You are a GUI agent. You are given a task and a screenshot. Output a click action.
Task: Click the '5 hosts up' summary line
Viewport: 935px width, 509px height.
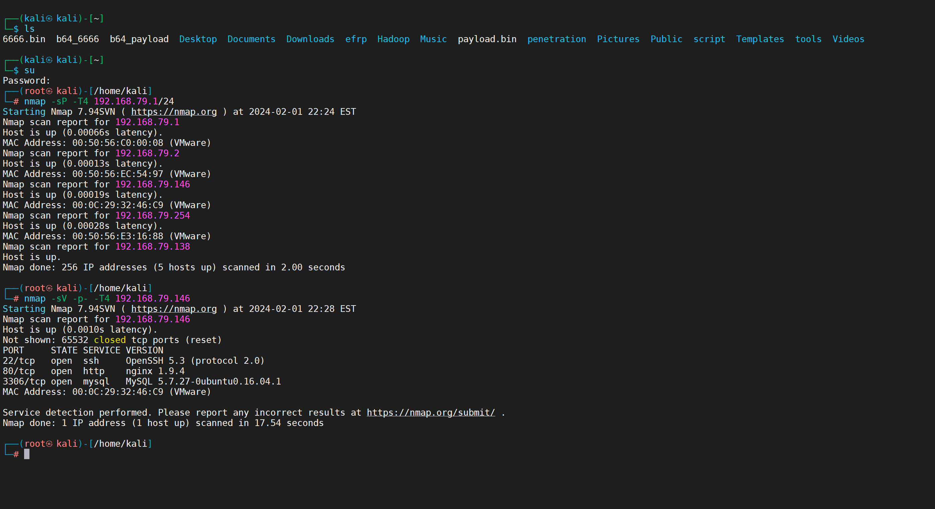[x=174, y=268]
